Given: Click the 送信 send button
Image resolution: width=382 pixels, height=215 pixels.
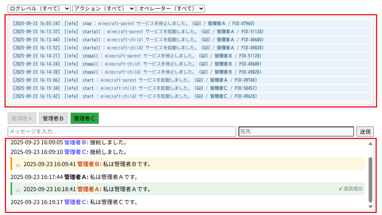Looking at the screenshot, I should 365,131.
